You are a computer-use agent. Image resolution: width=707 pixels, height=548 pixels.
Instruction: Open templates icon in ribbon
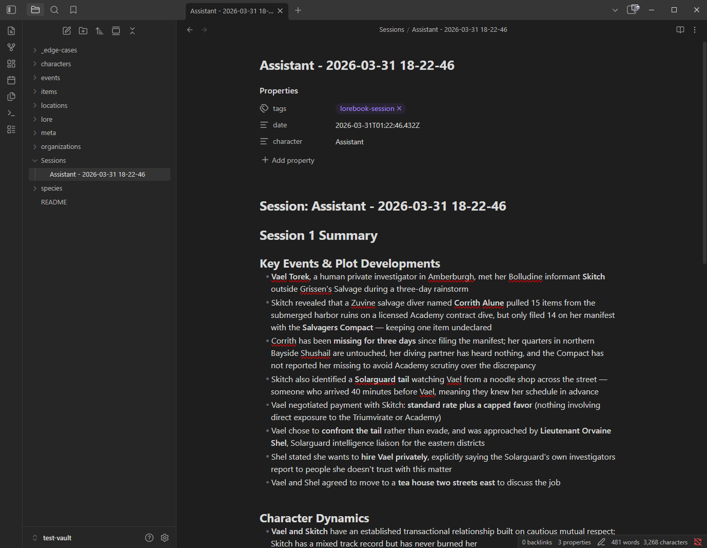tap(11, 97)
